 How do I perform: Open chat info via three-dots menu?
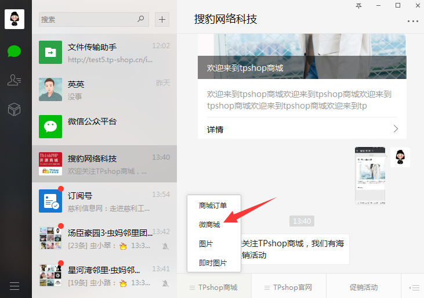pos(413,21)
